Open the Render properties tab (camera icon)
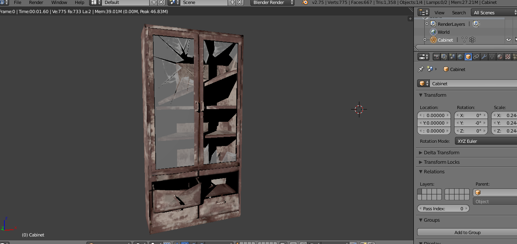The image size is (517, 244). click(x=437, y=57)
